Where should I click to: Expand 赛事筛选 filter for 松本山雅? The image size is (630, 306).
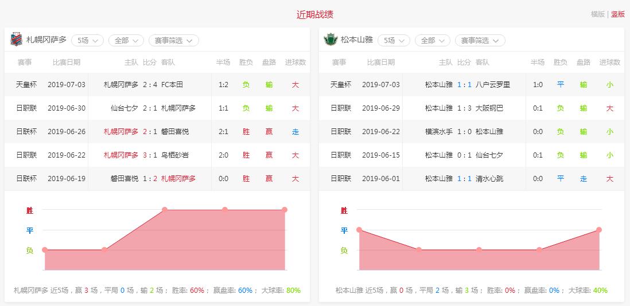pyautogui.click(x=480, y=41)
